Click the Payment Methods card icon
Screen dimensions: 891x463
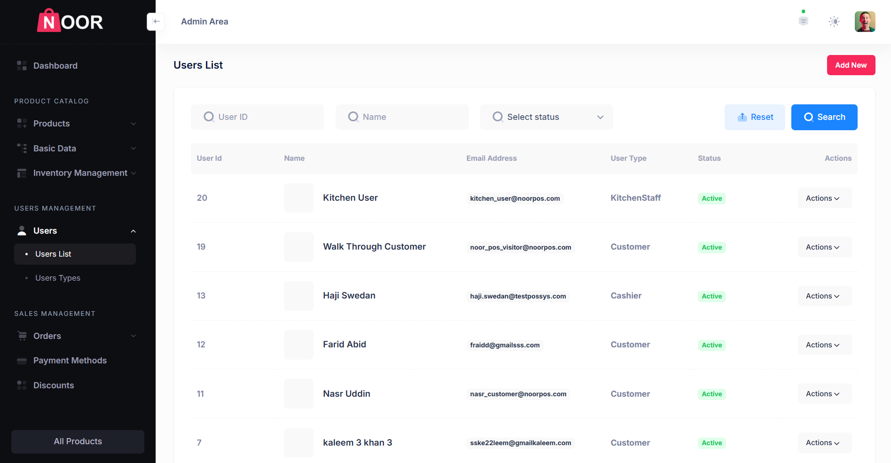point(22,361)
